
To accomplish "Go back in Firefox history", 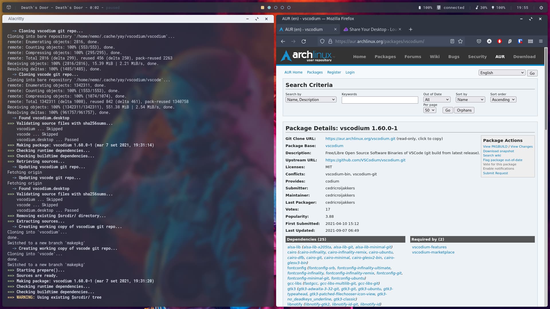I will pos(283,41).
